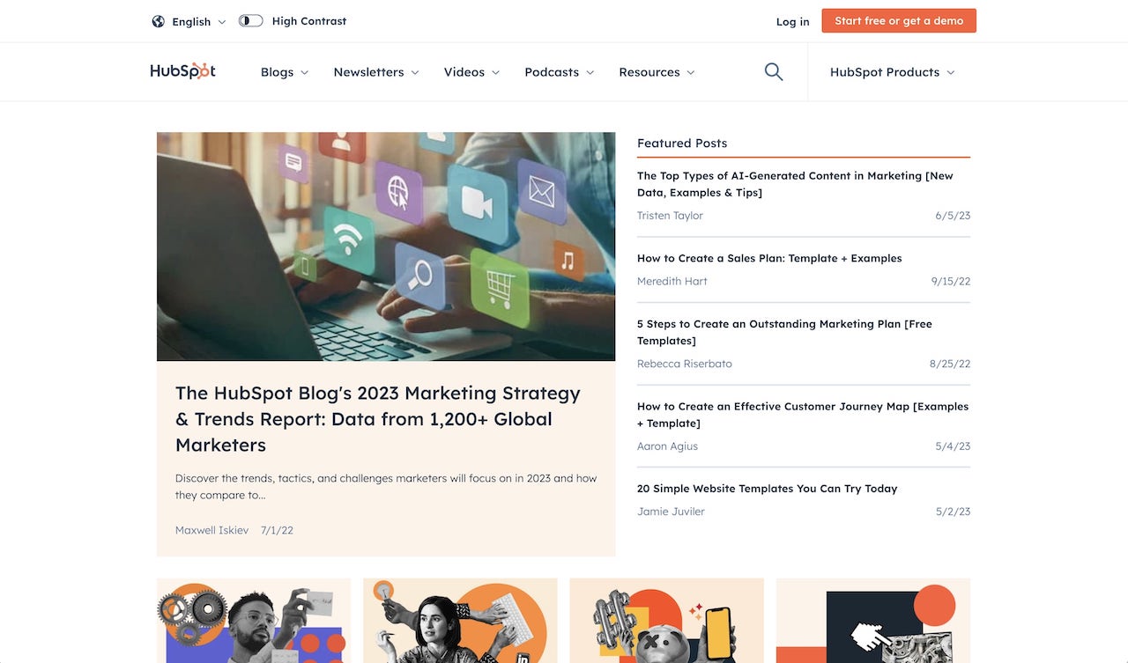Open Top Types of AI-Generated Content post

pos(795,184)
